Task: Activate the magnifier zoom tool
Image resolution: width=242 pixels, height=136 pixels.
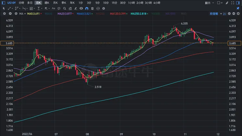Action: [64, 8]
